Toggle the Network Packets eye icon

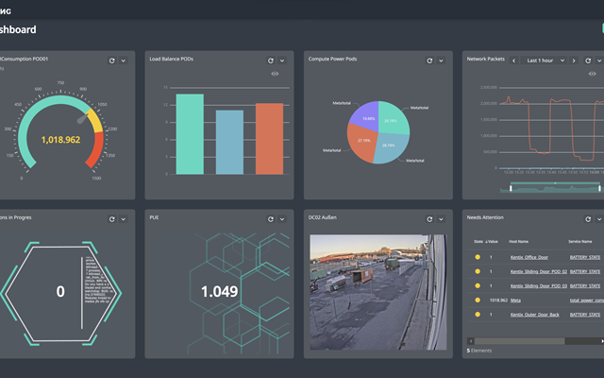click(592, 74)
